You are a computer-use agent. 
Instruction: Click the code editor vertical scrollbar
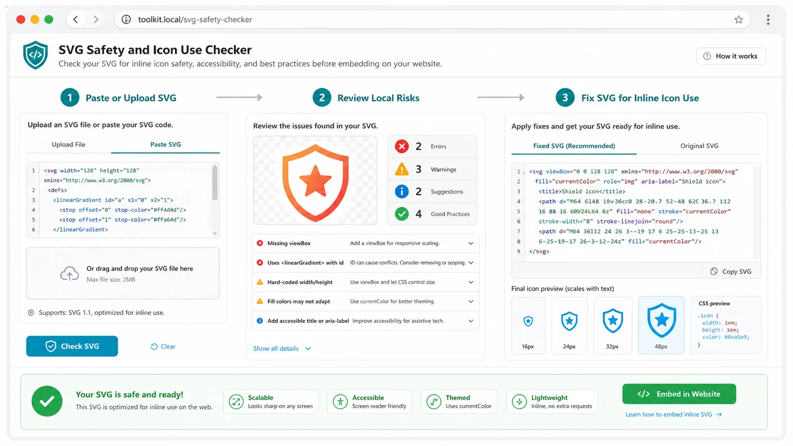point(215,183)
